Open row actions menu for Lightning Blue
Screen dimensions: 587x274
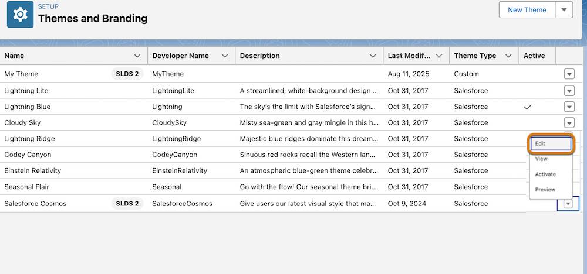(569, 107)
